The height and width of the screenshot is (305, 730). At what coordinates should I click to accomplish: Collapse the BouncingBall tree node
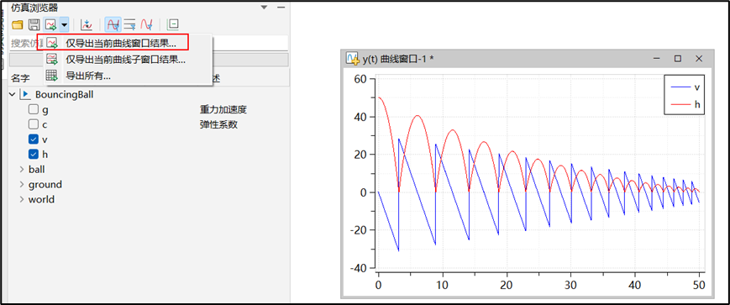coord(13,95)
